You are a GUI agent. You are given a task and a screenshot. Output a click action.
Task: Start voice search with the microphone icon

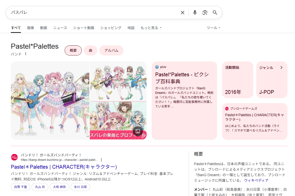point(195,13)
